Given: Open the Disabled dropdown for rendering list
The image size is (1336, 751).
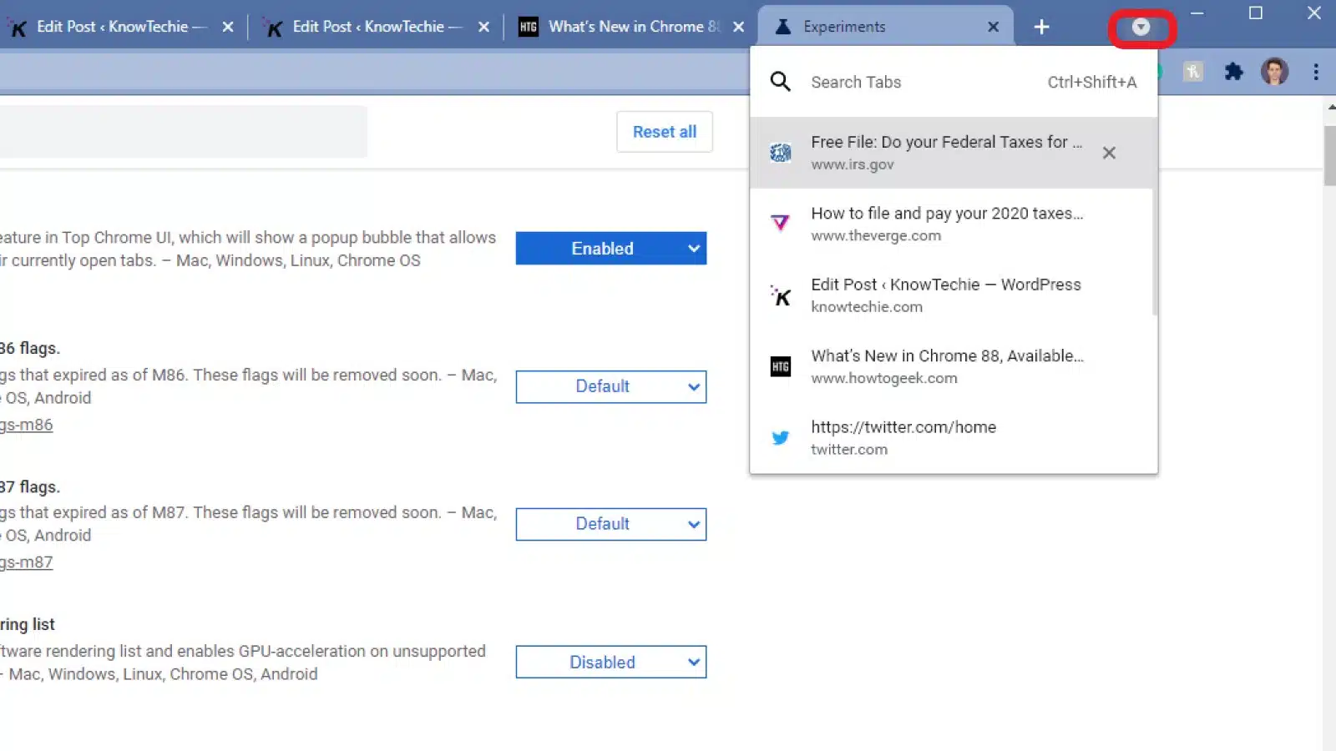Looking at the screenshot, I should point(610,662).
